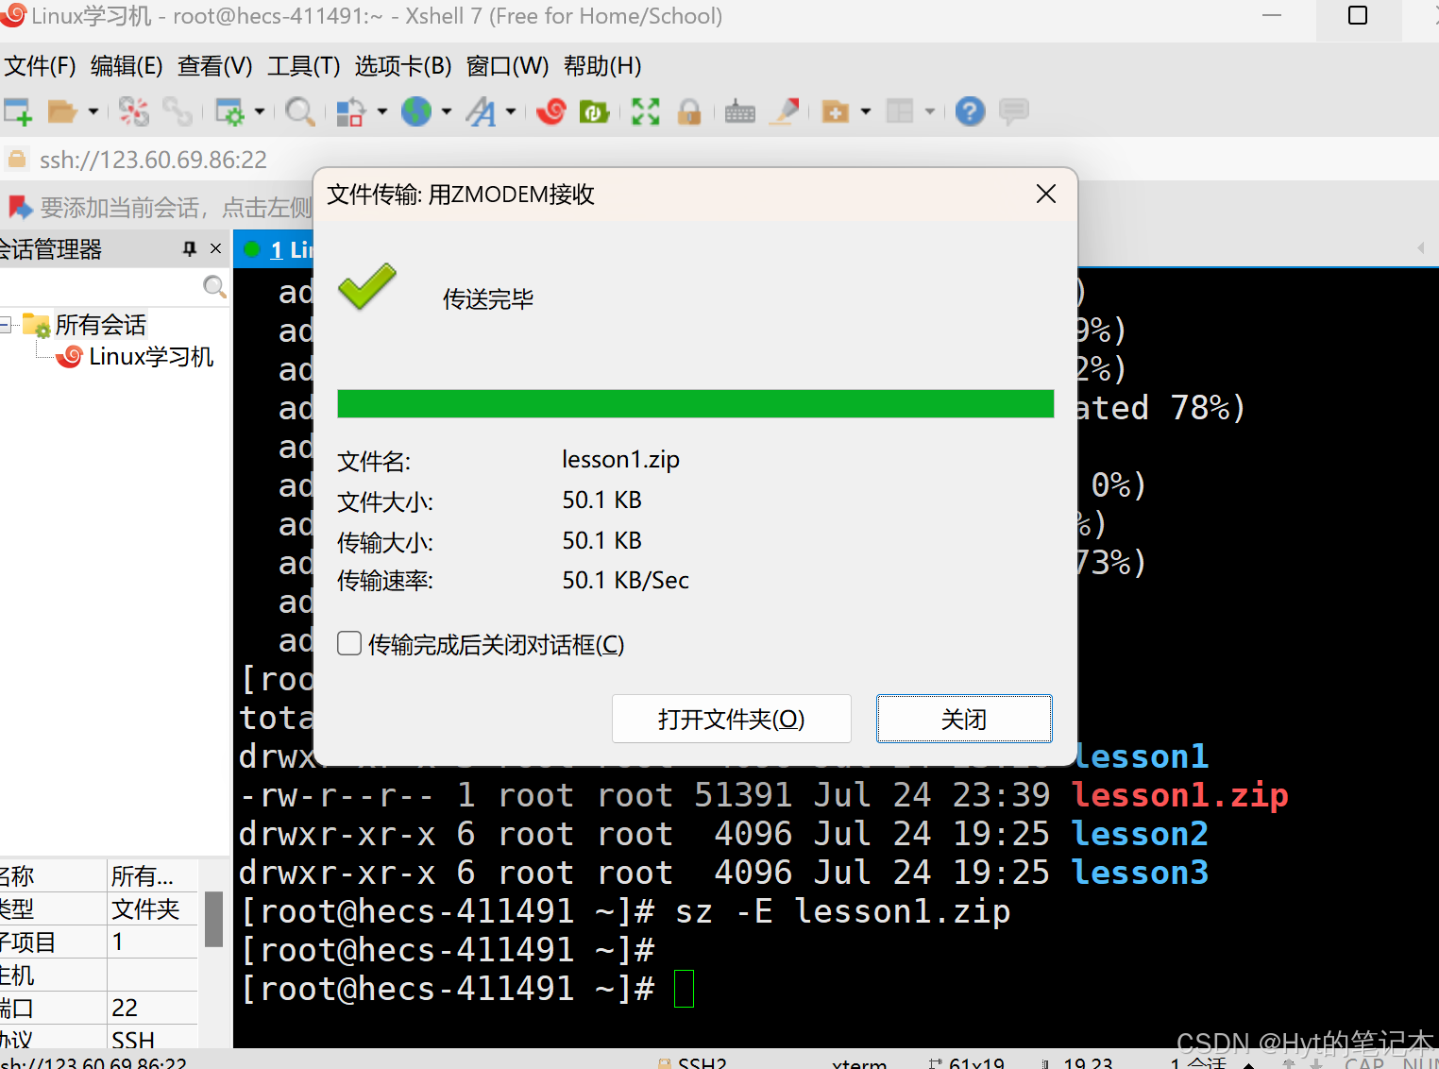Open the 帮助(H) menu
Viewport: 1439px width, 1069px height.
(602, 66)
